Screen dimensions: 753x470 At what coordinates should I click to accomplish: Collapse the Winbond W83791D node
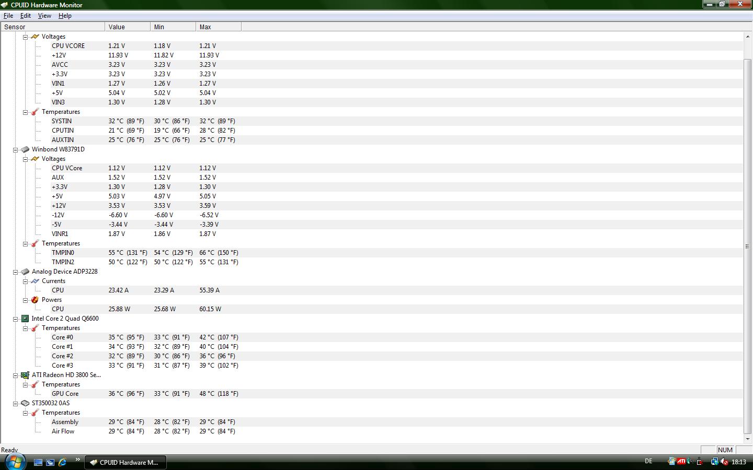click(x=16, y=149)
